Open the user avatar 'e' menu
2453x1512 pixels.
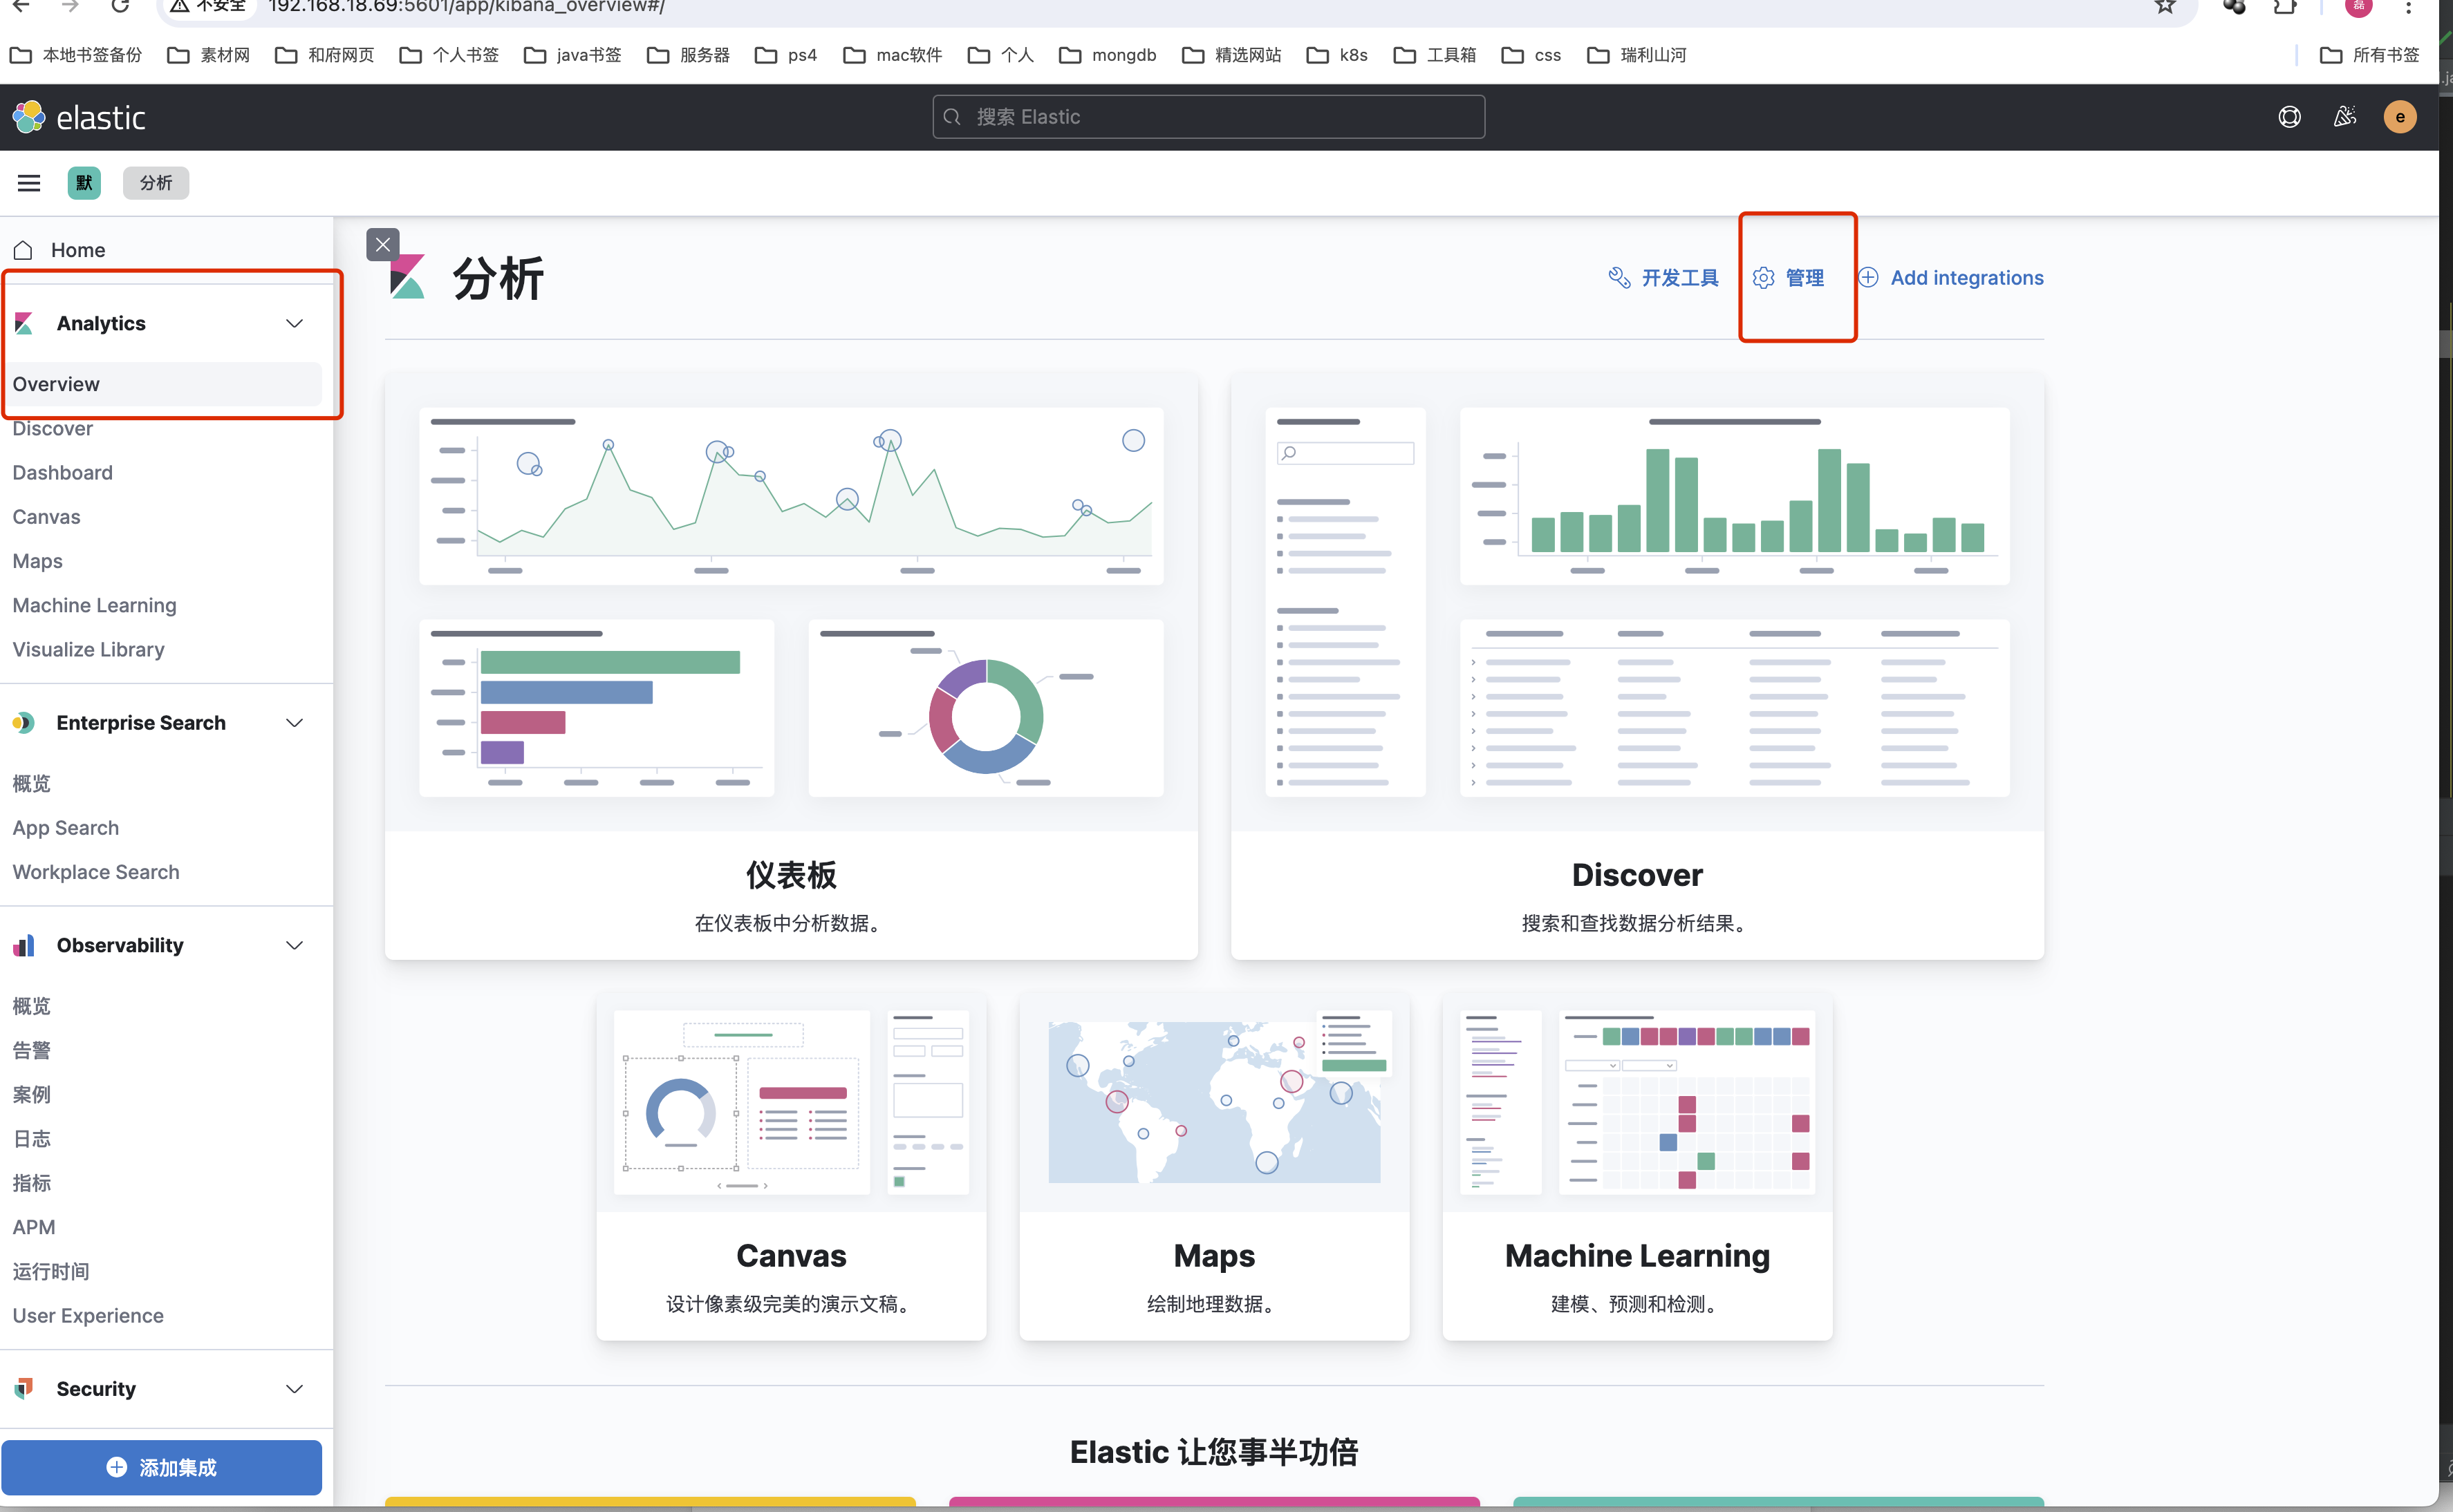2399,117
